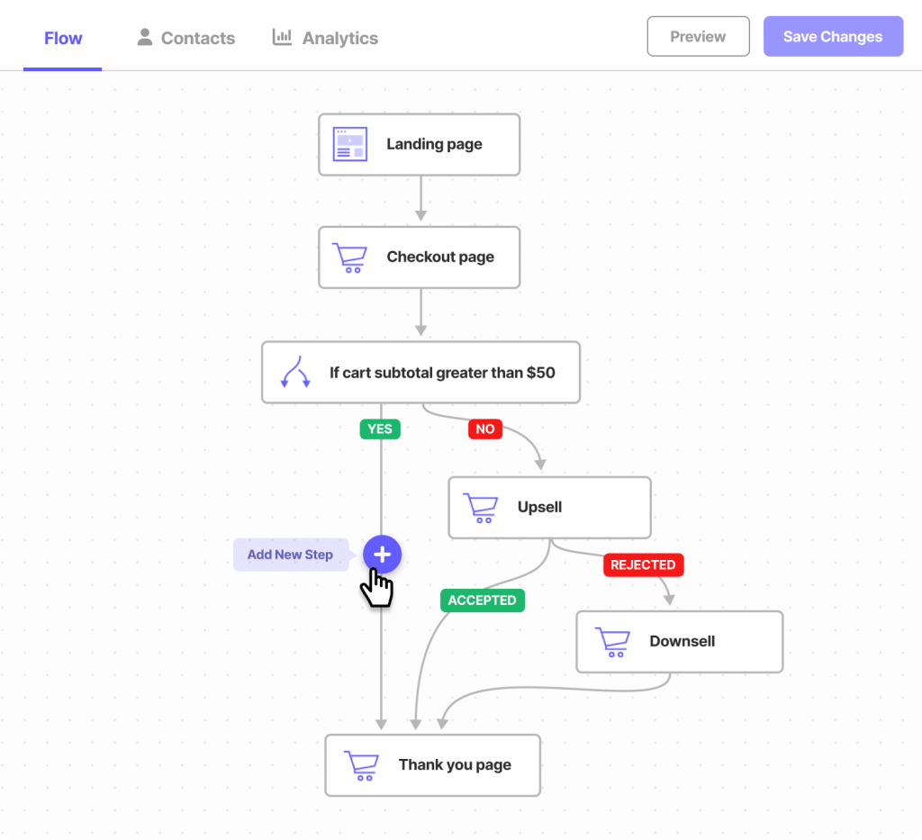Toggle the ACCEPTED outcome badge
This screenshot has width=922, height=840.
(x=482, y=600)
